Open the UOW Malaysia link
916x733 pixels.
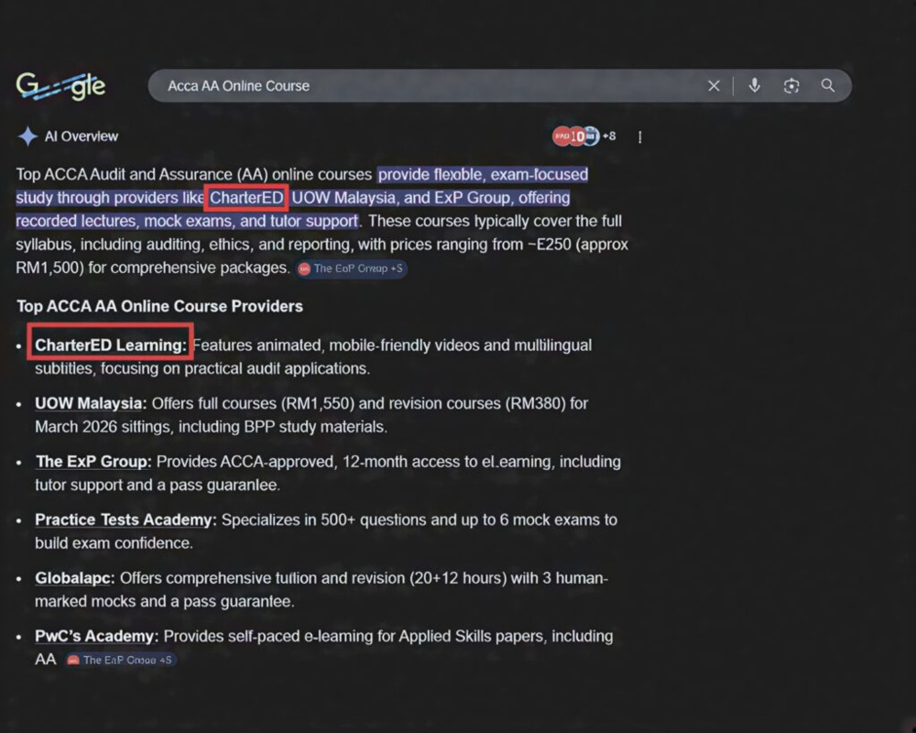(91, 403)
